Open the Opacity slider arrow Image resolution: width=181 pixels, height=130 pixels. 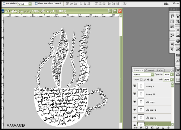[x=172, y=74]
